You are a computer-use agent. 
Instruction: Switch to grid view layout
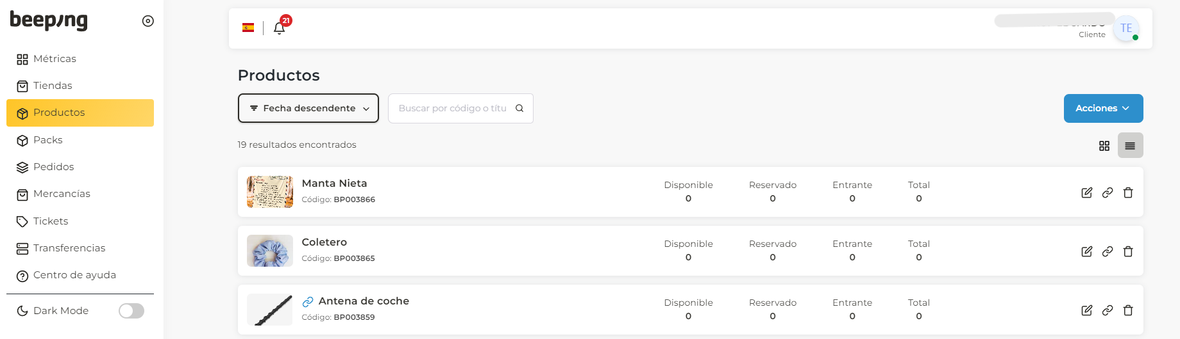tap(1104, 146)
